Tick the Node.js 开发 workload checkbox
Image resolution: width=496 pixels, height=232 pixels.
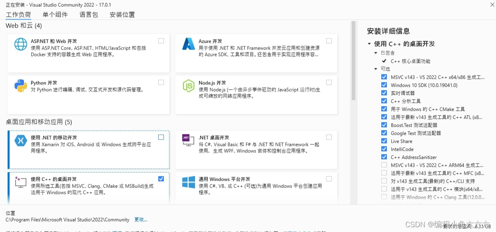point(329,82)
